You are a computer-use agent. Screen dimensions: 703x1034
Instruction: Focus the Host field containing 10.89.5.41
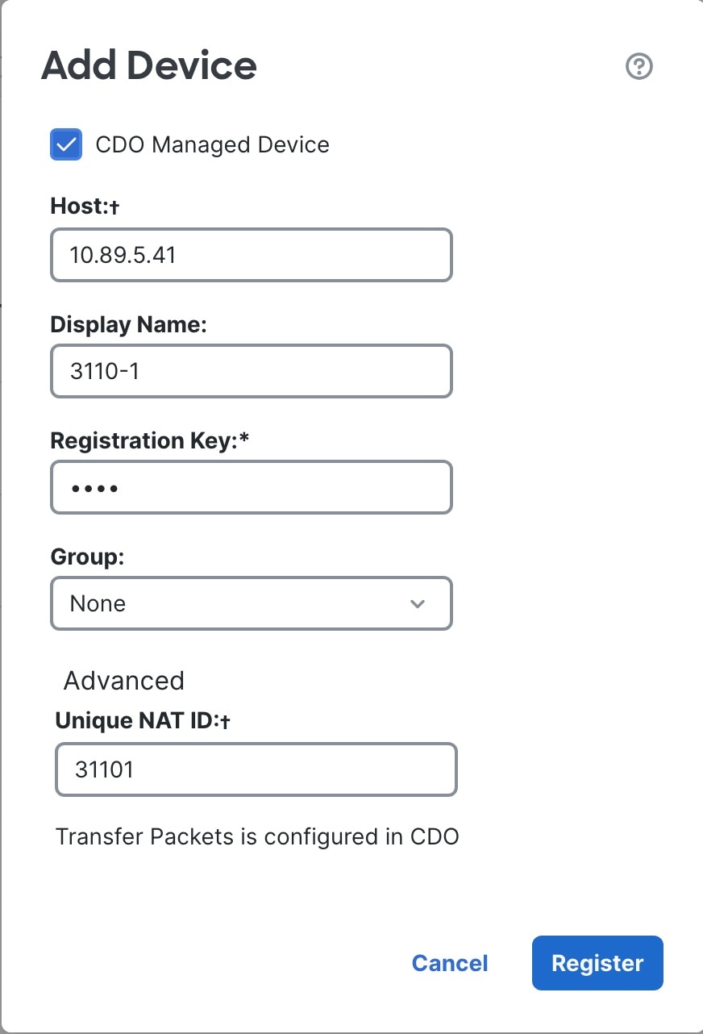[251, 255]
